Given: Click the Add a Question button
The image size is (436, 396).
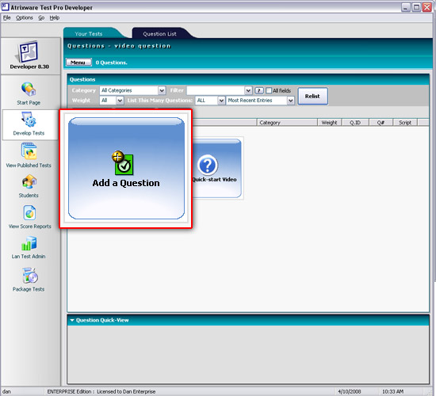Looking at the screenshot, I should 126,168.
